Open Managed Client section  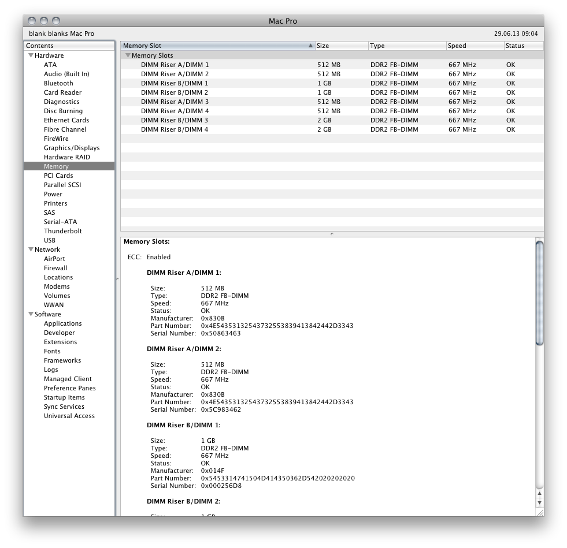click(x=68, y=379)
